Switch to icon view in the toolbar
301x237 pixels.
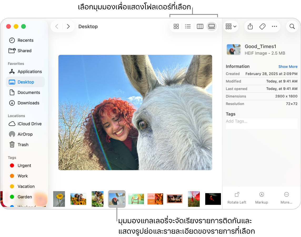point(176,26)
